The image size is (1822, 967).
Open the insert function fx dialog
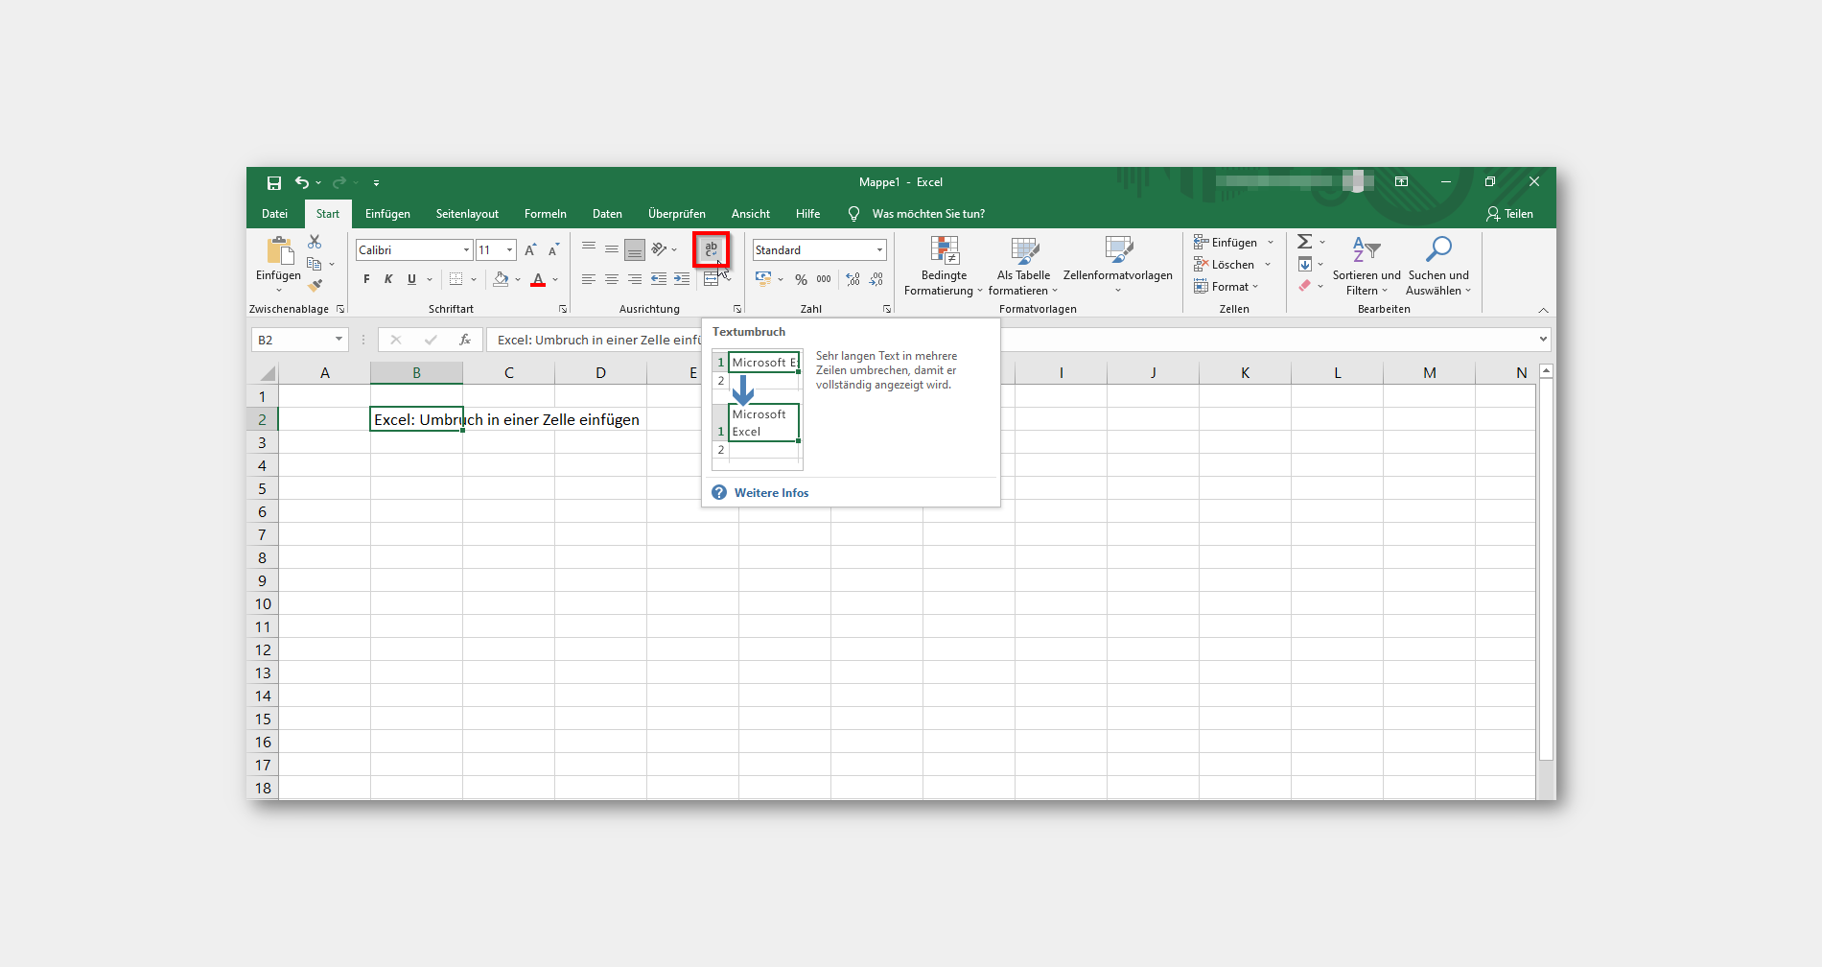(465, 340)
